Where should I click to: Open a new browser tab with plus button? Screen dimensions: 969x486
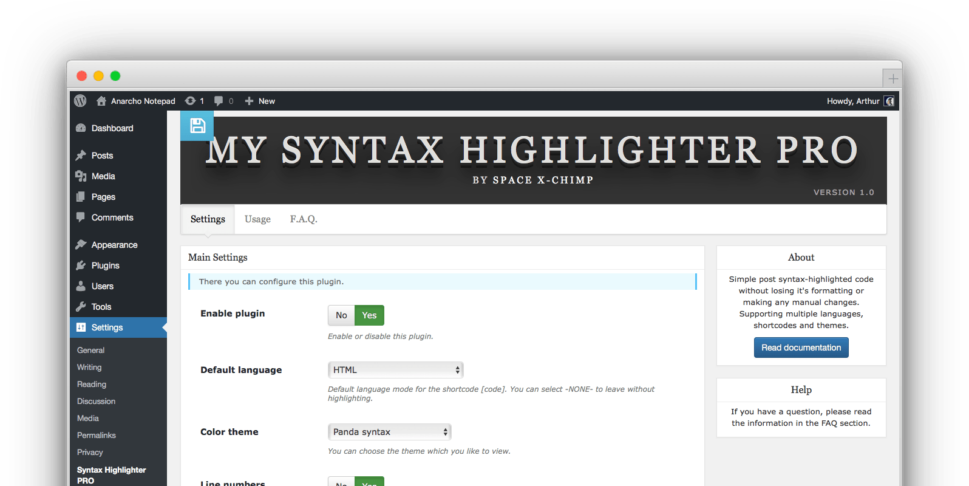(x=892, y=78)
